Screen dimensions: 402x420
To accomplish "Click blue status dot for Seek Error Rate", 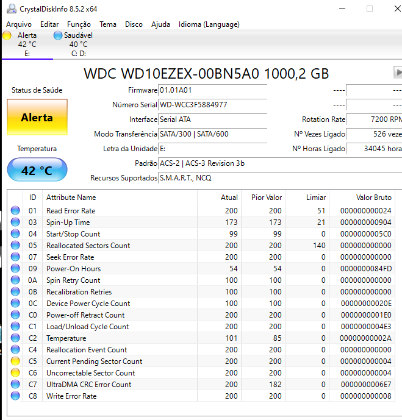I will pyautogui.click(x=15, y=257).
